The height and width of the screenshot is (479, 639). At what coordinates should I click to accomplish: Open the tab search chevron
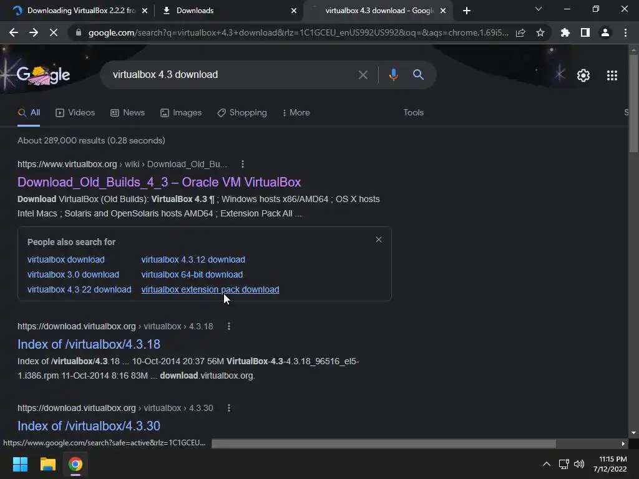coord(539,9)
